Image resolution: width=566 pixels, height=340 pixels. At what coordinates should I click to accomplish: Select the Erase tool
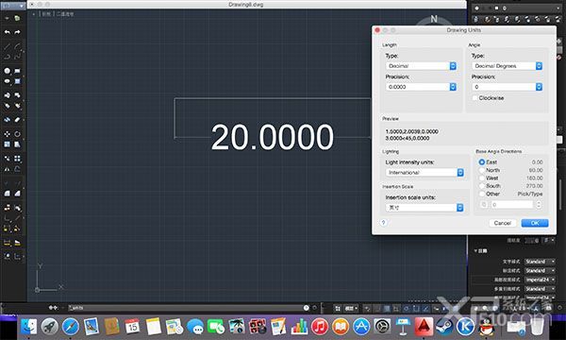17,120
